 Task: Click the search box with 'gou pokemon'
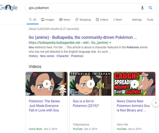[90, 8]
